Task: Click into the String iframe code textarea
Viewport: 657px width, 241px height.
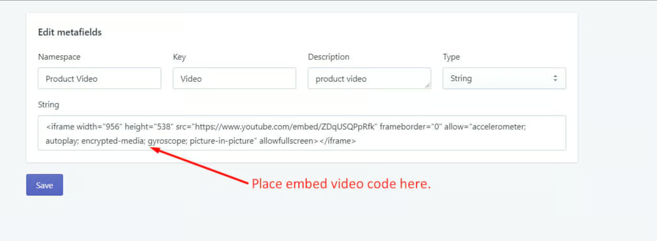Action: (302, 133)
